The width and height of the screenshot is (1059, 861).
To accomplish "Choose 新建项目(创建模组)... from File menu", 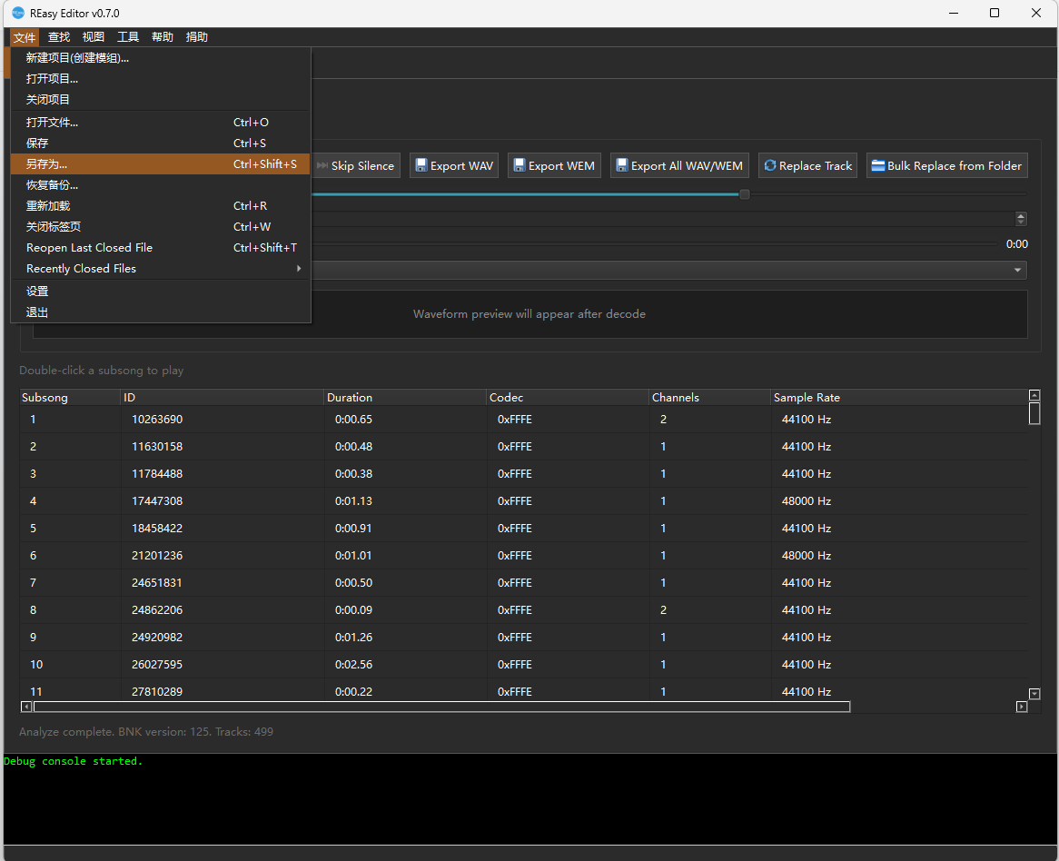I will click(x=160, y=58).
